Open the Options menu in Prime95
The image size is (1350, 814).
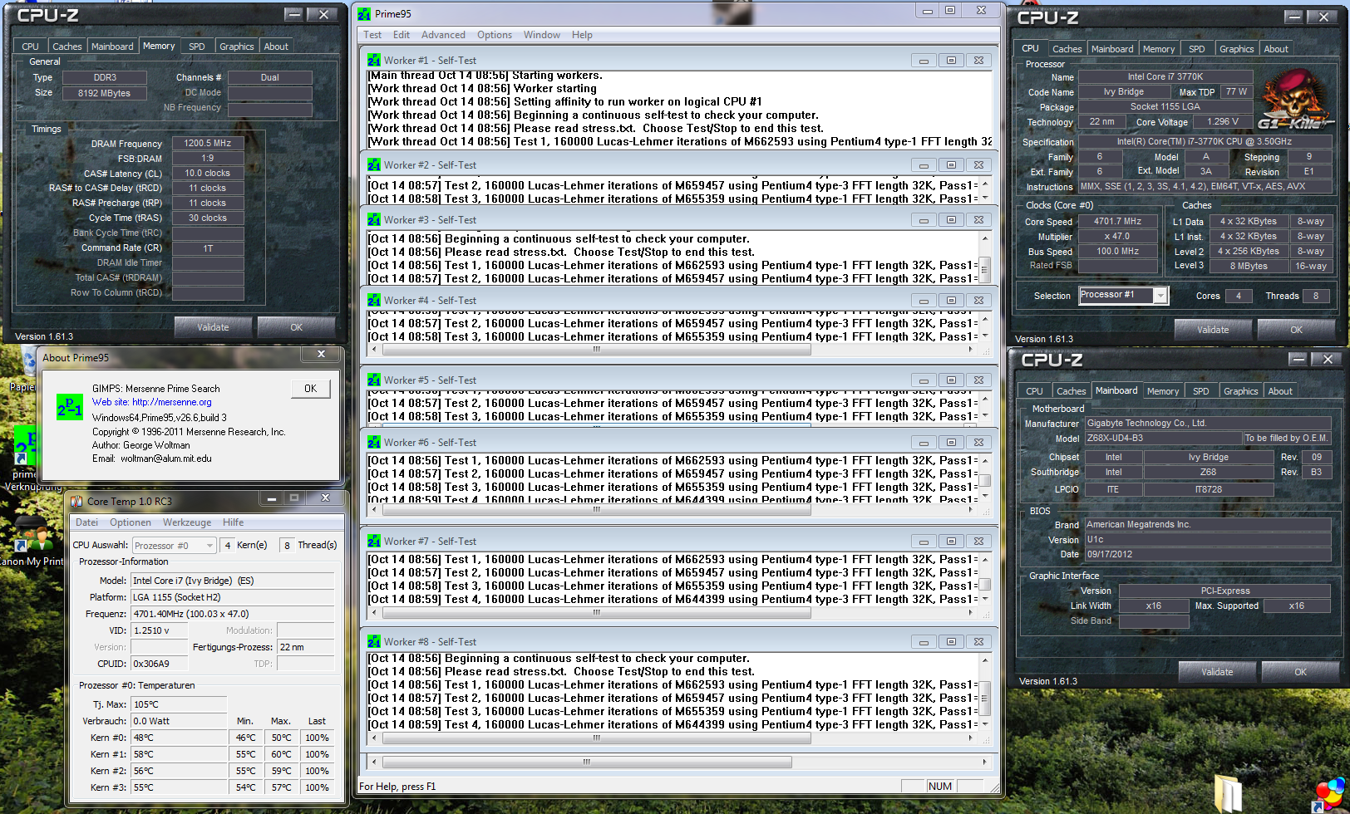[495, 35]
